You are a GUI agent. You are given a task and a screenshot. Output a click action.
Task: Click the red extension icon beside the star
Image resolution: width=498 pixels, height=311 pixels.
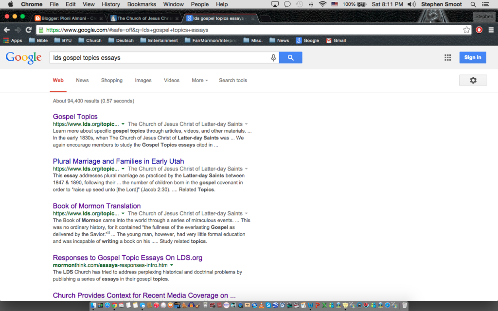coord(479,30)
